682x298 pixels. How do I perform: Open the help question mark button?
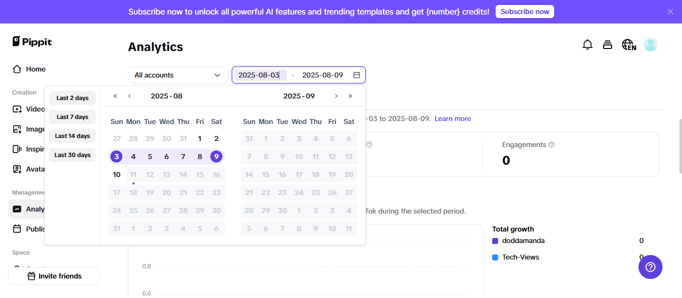click(x=650, y=267)
